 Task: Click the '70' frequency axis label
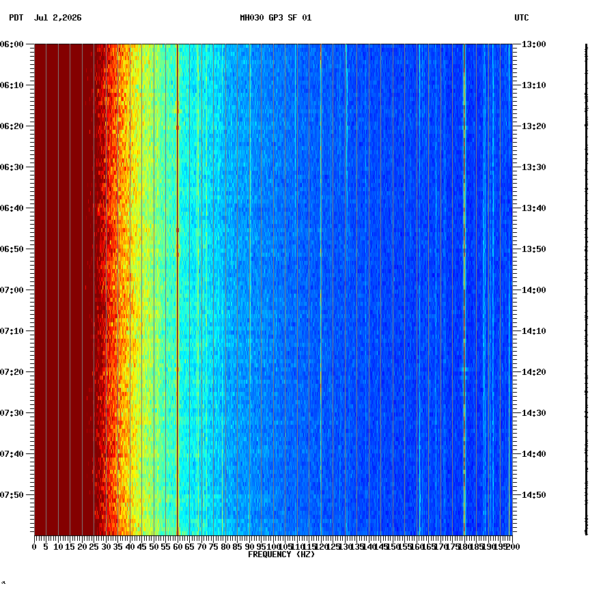click(x=201, y=547)
